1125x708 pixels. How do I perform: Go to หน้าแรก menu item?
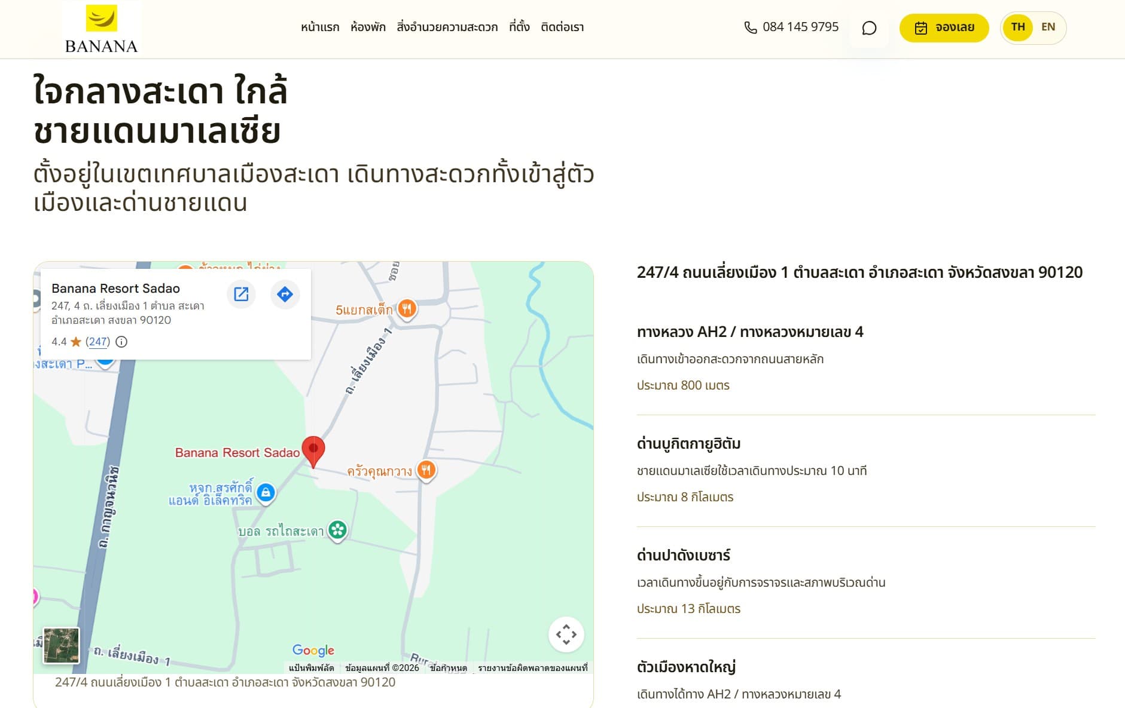click(320, 27)
